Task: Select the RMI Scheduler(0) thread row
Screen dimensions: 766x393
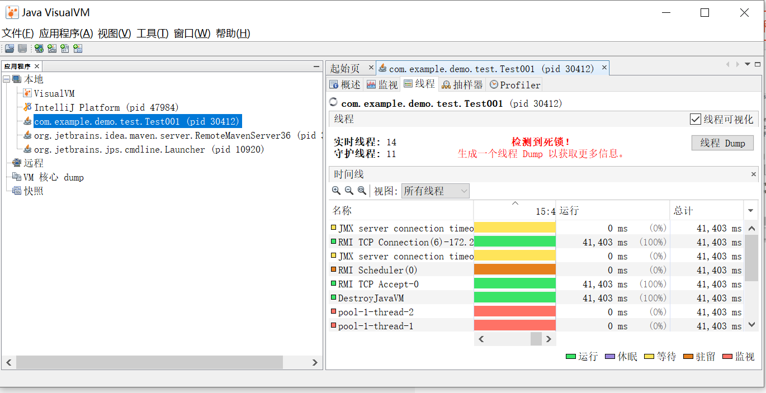Action: (536, 270)
